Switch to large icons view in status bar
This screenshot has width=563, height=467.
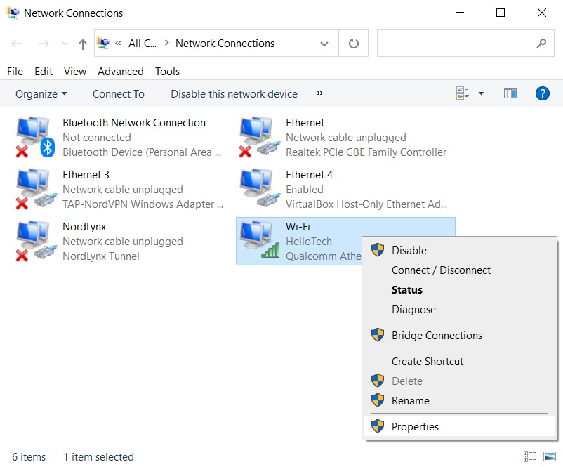(548, 456)
